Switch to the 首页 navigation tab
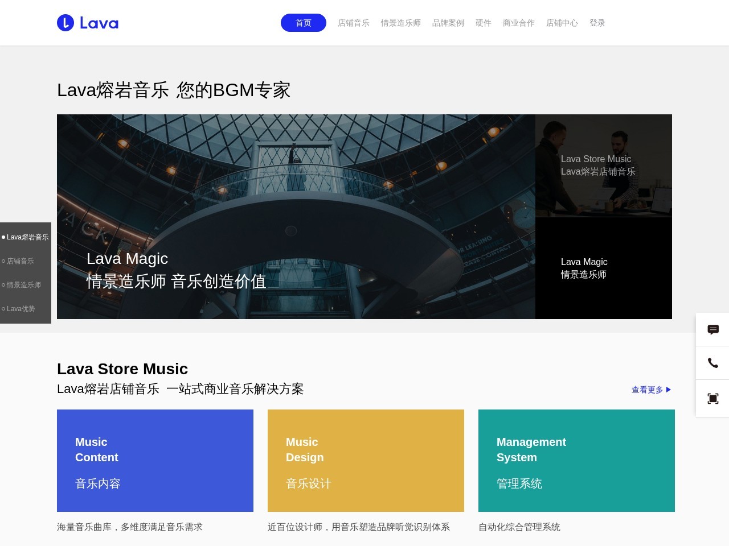This screenshot has height=546, width=729. pyautogui.click(x=303, y=23)
